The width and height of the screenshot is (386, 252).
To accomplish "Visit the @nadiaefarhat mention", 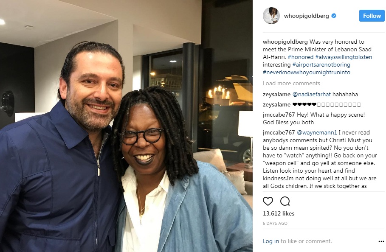I will point(311,95).
